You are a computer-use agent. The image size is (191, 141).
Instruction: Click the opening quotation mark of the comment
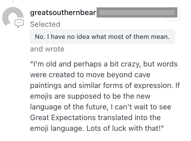[x=32, y=63]
